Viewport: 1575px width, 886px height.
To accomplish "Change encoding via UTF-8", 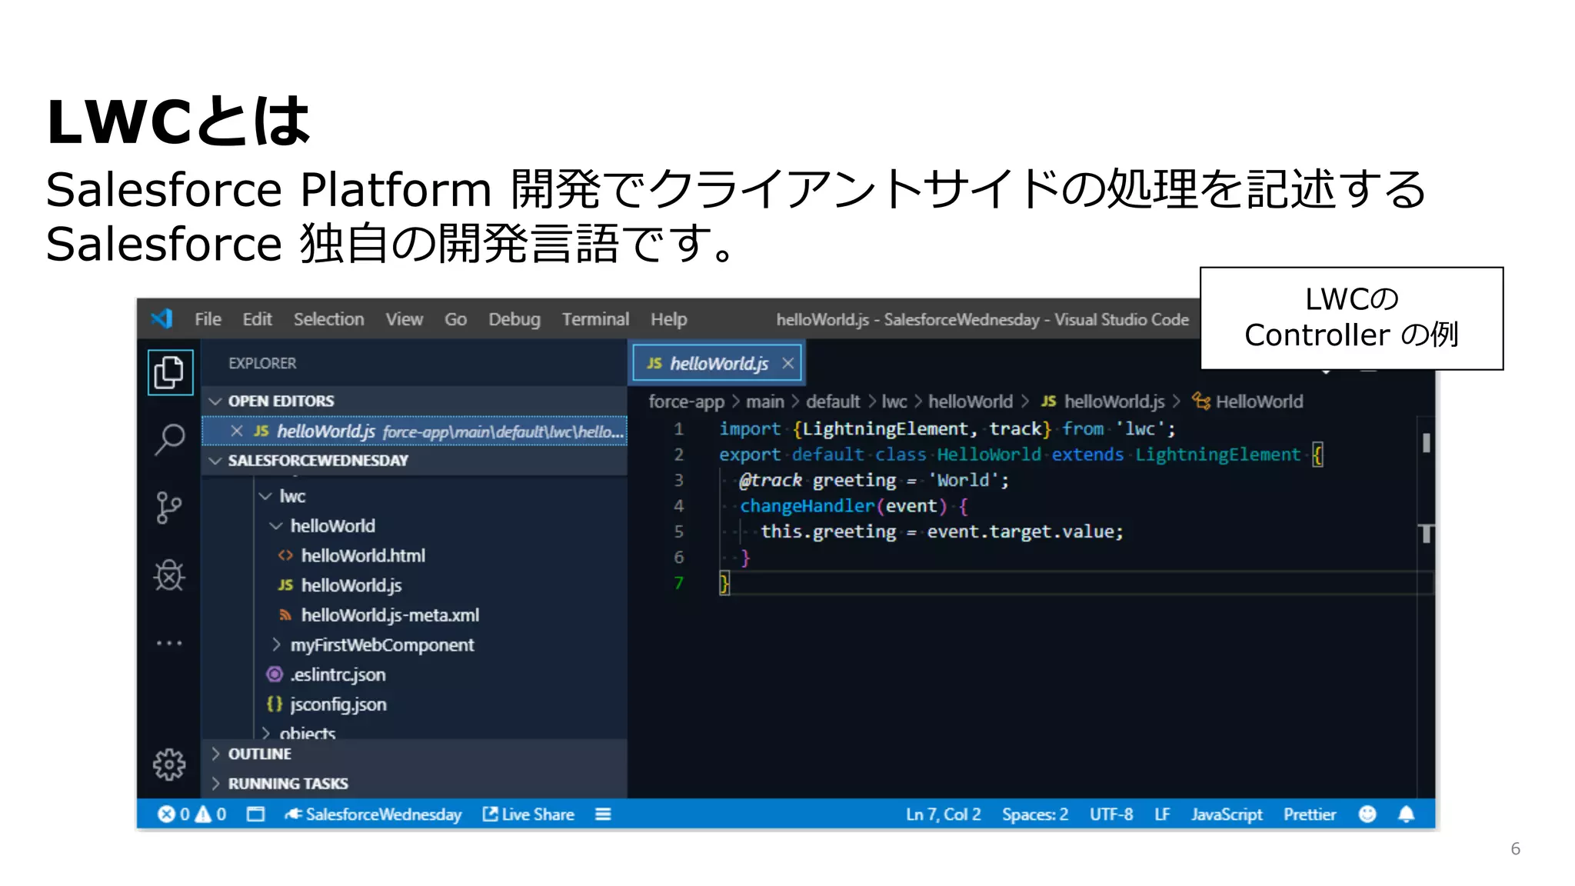I will [1110, 814].
